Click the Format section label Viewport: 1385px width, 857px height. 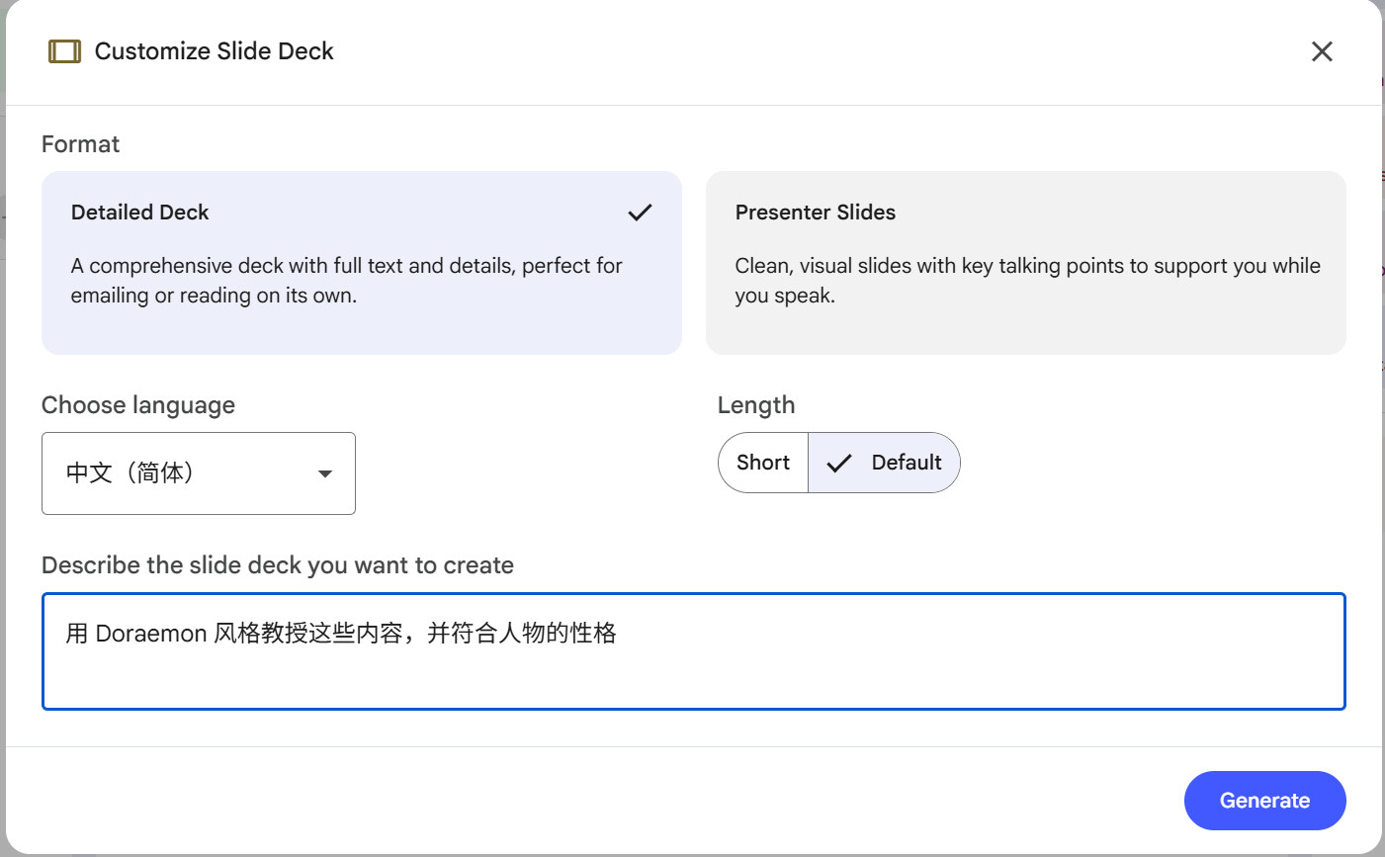[80, 144]
